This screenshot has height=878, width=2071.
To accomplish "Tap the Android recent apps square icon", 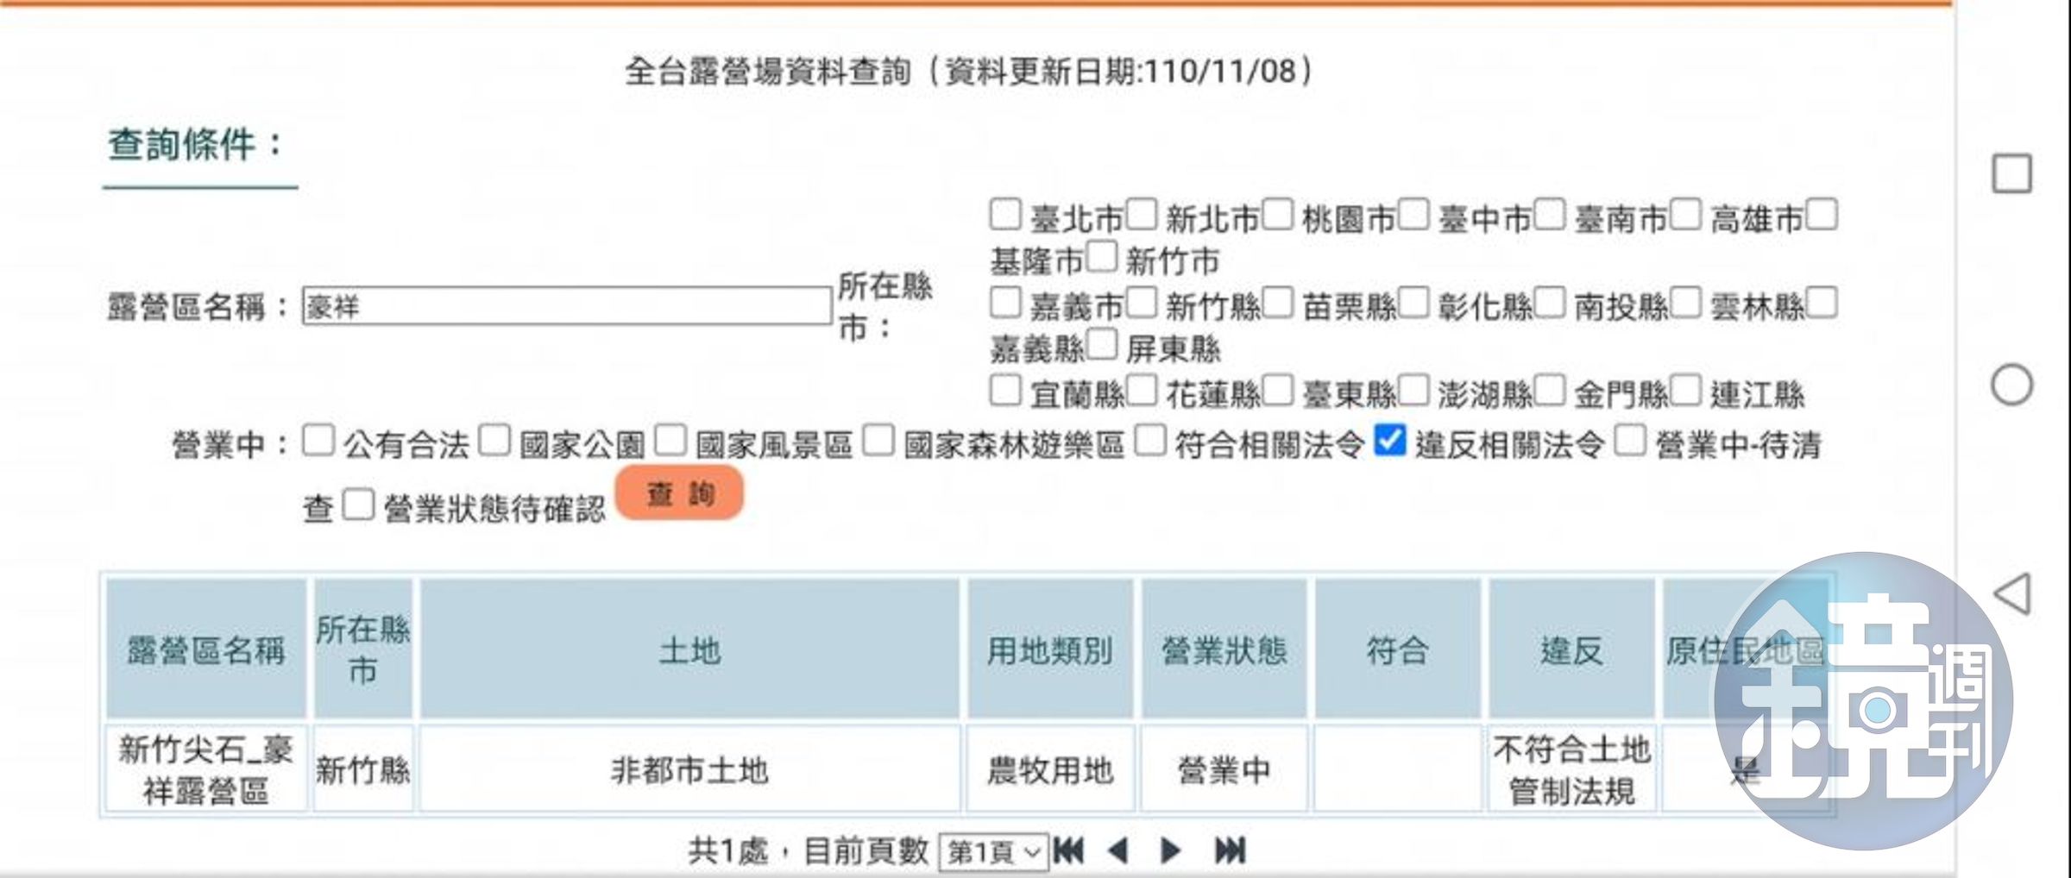I will tap(2011, 174).
